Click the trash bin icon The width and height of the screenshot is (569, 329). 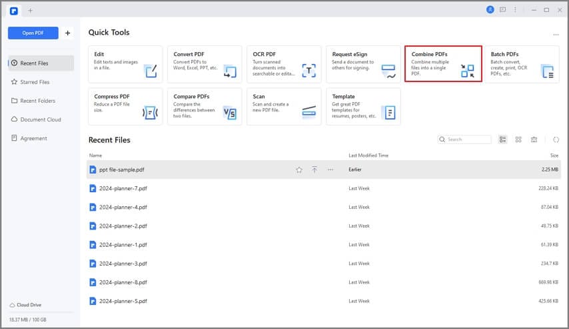(x=534, y=139)
